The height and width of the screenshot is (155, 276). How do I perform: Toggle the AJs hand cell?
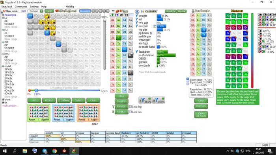[x=47, y=16]
